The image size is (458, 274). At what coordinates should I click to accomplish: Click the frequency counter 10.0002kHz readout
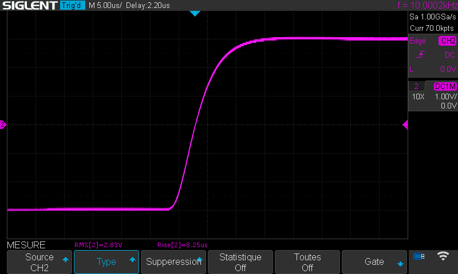pyautogui.click(x=428, y=5)
